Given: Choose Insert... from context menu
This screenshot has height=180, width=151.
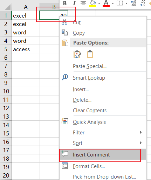Looking at the screenshot, I should point(81,89).
